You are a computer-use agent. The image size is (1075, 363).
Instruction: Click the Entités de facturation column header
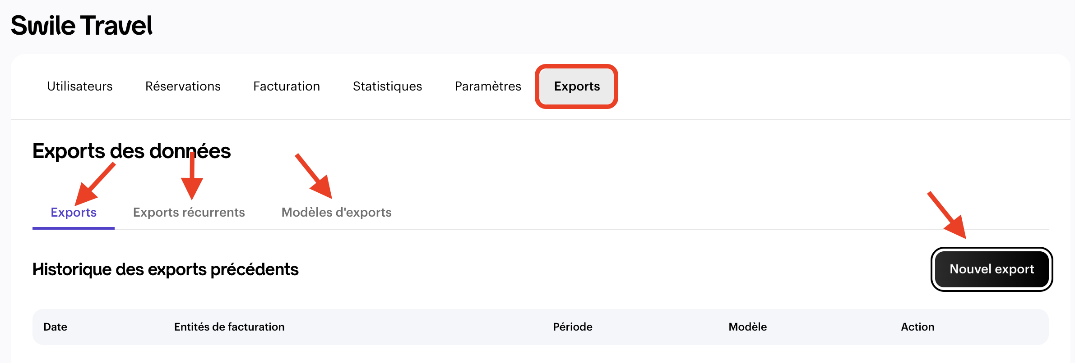click(229, 327)
